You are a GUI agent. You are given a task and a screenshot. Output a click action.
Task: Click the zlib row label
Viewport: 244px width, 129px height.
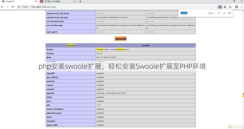tap(48, 105)
